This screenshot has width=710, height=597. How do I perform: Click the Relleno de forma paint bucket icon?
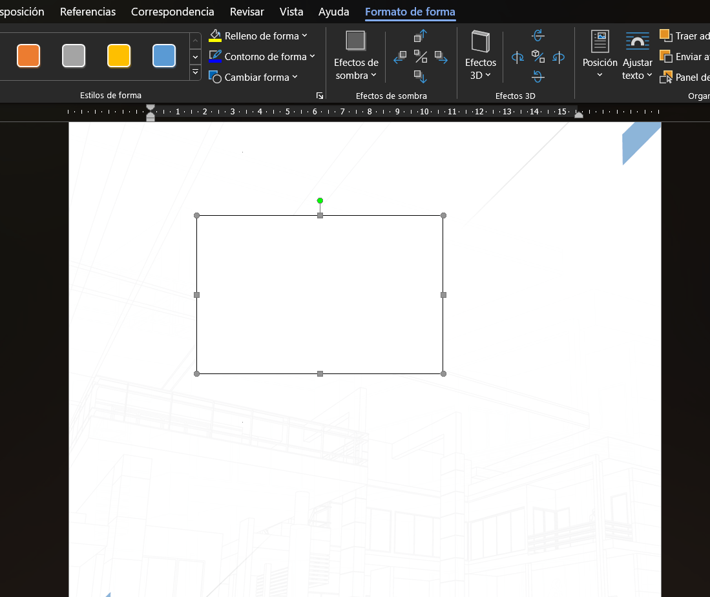tap(215, 36)
